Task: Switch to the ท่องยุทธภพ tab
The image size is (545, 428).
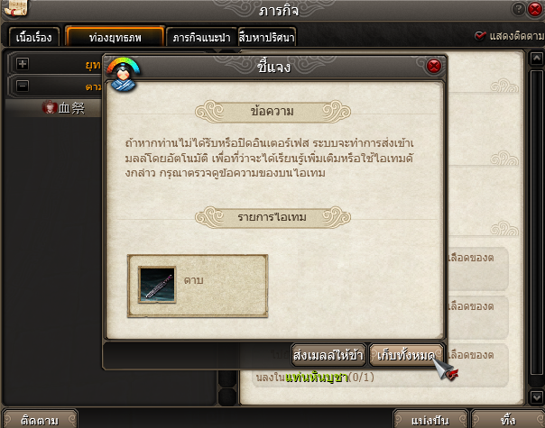Action: pos(115,36)
